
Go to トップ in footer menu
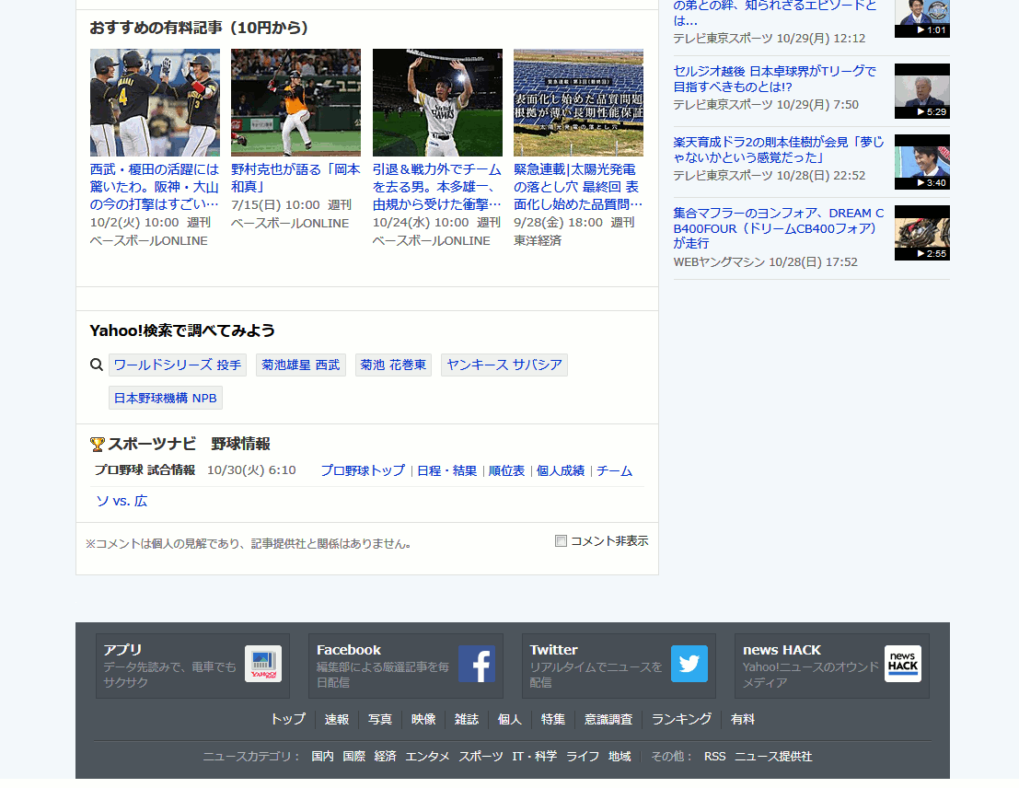(288, 719)
